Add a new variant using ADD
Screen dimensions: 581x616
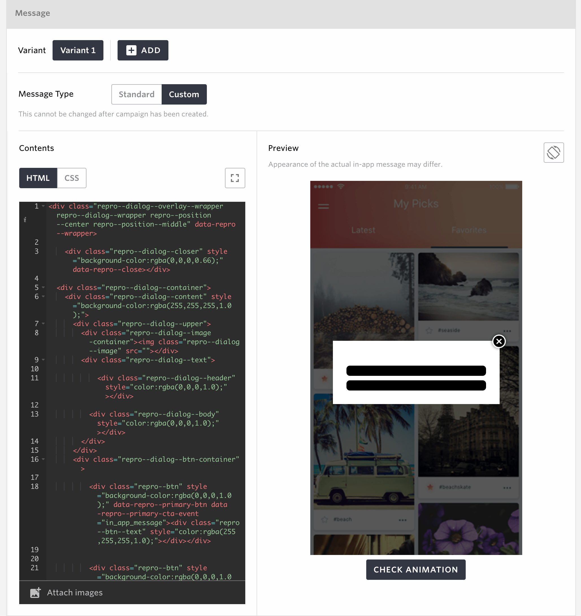[143, 50]
